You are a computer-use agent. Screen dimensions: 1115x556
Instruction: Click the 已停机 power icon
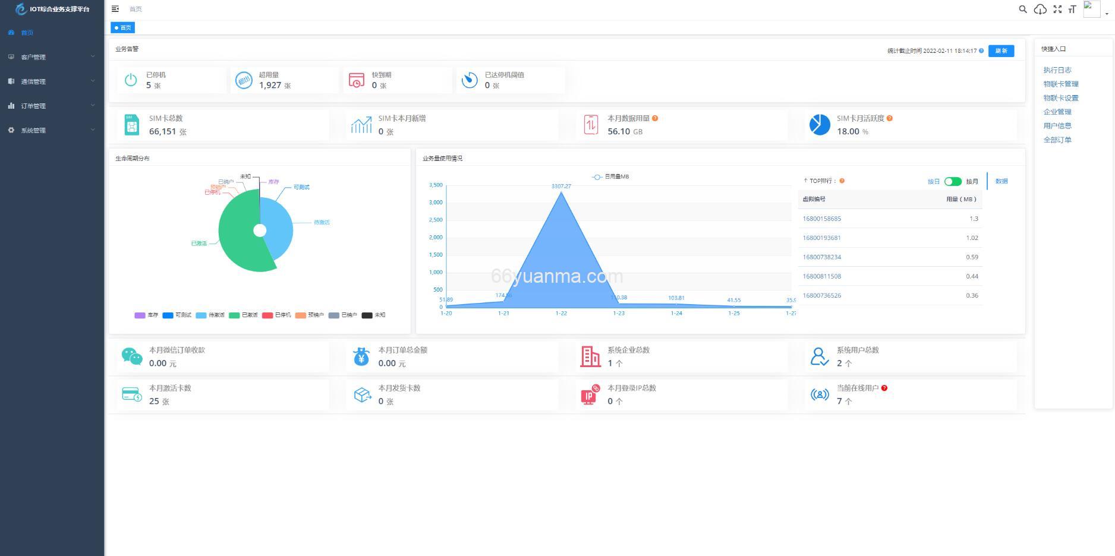[131, 80]
